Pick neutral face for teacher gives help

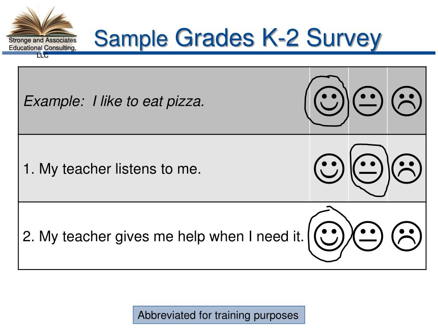tap(367, 236)
